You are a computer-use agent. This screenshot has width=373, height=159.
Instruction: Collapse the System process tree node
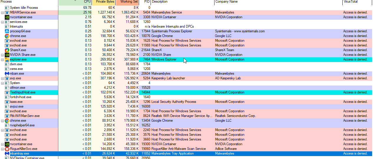click(2, 83)
